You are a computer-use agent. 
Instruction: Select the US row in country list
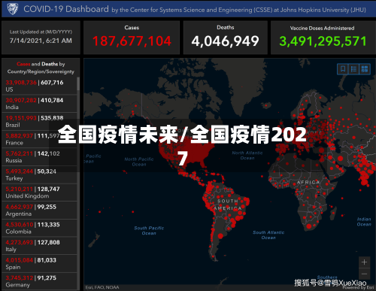[39, 86]
